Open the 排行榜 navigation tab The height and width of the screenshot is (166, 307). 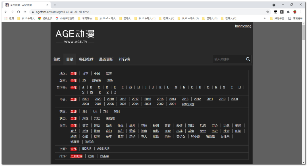click(x=124, y=59)
